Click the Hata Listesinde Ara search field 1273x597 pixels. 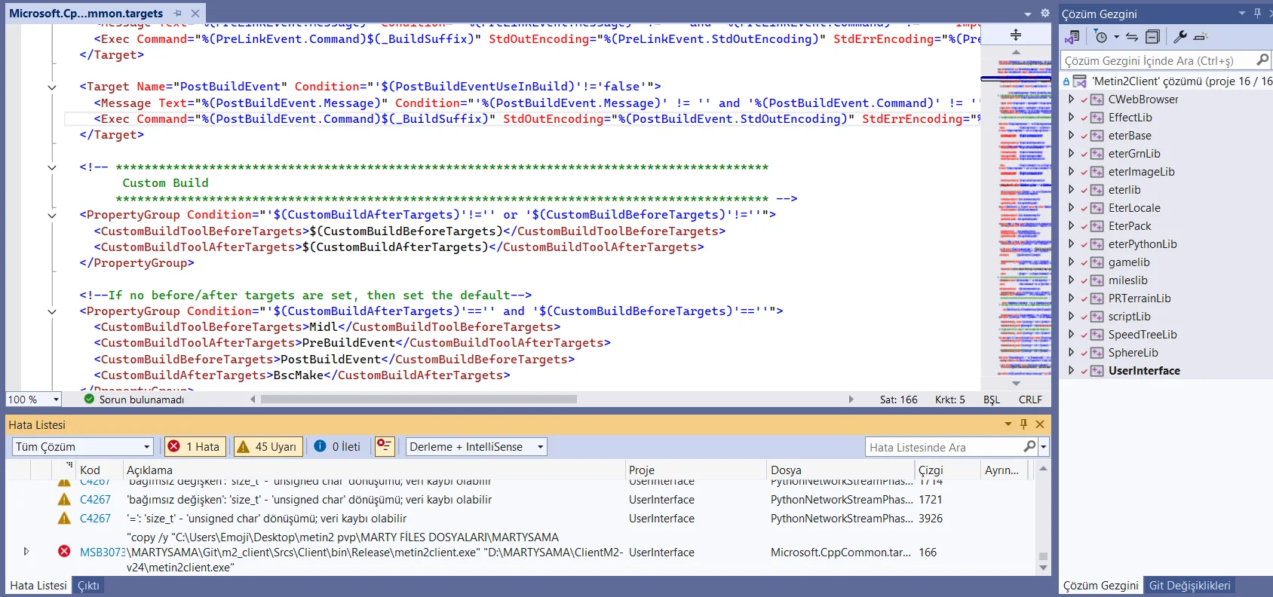(x=943, y=447)
